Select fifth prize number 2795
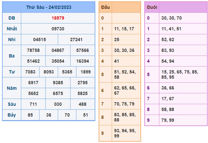The height and width of the screenshot is (143, 208). point(83,83)
